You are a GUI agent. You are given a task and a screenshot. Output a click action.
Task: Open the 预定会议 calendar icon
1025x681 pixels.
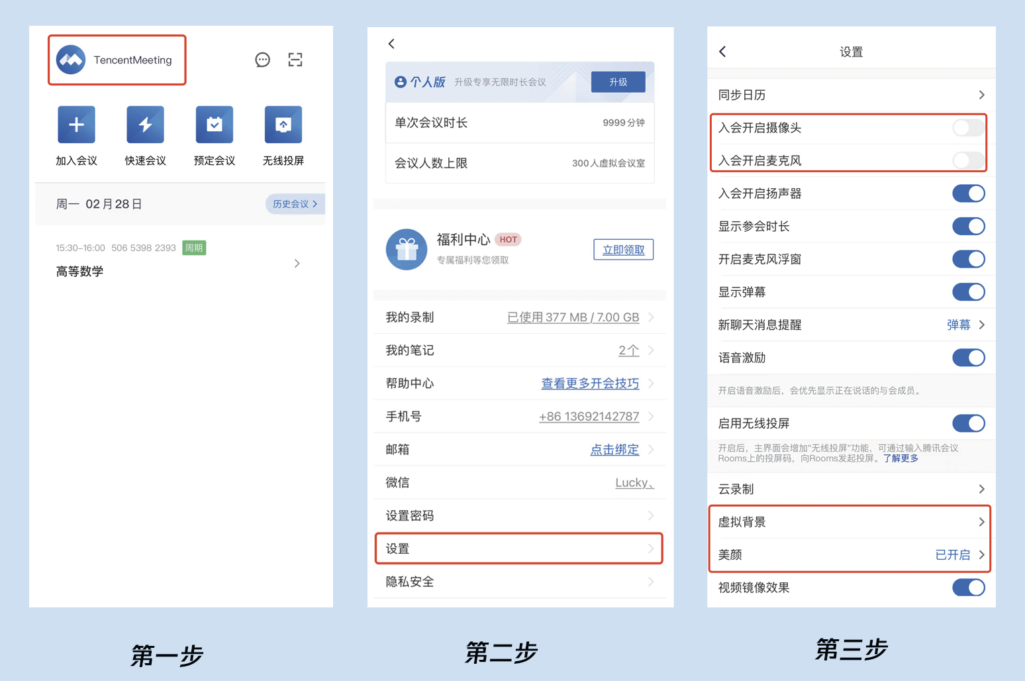214,125
